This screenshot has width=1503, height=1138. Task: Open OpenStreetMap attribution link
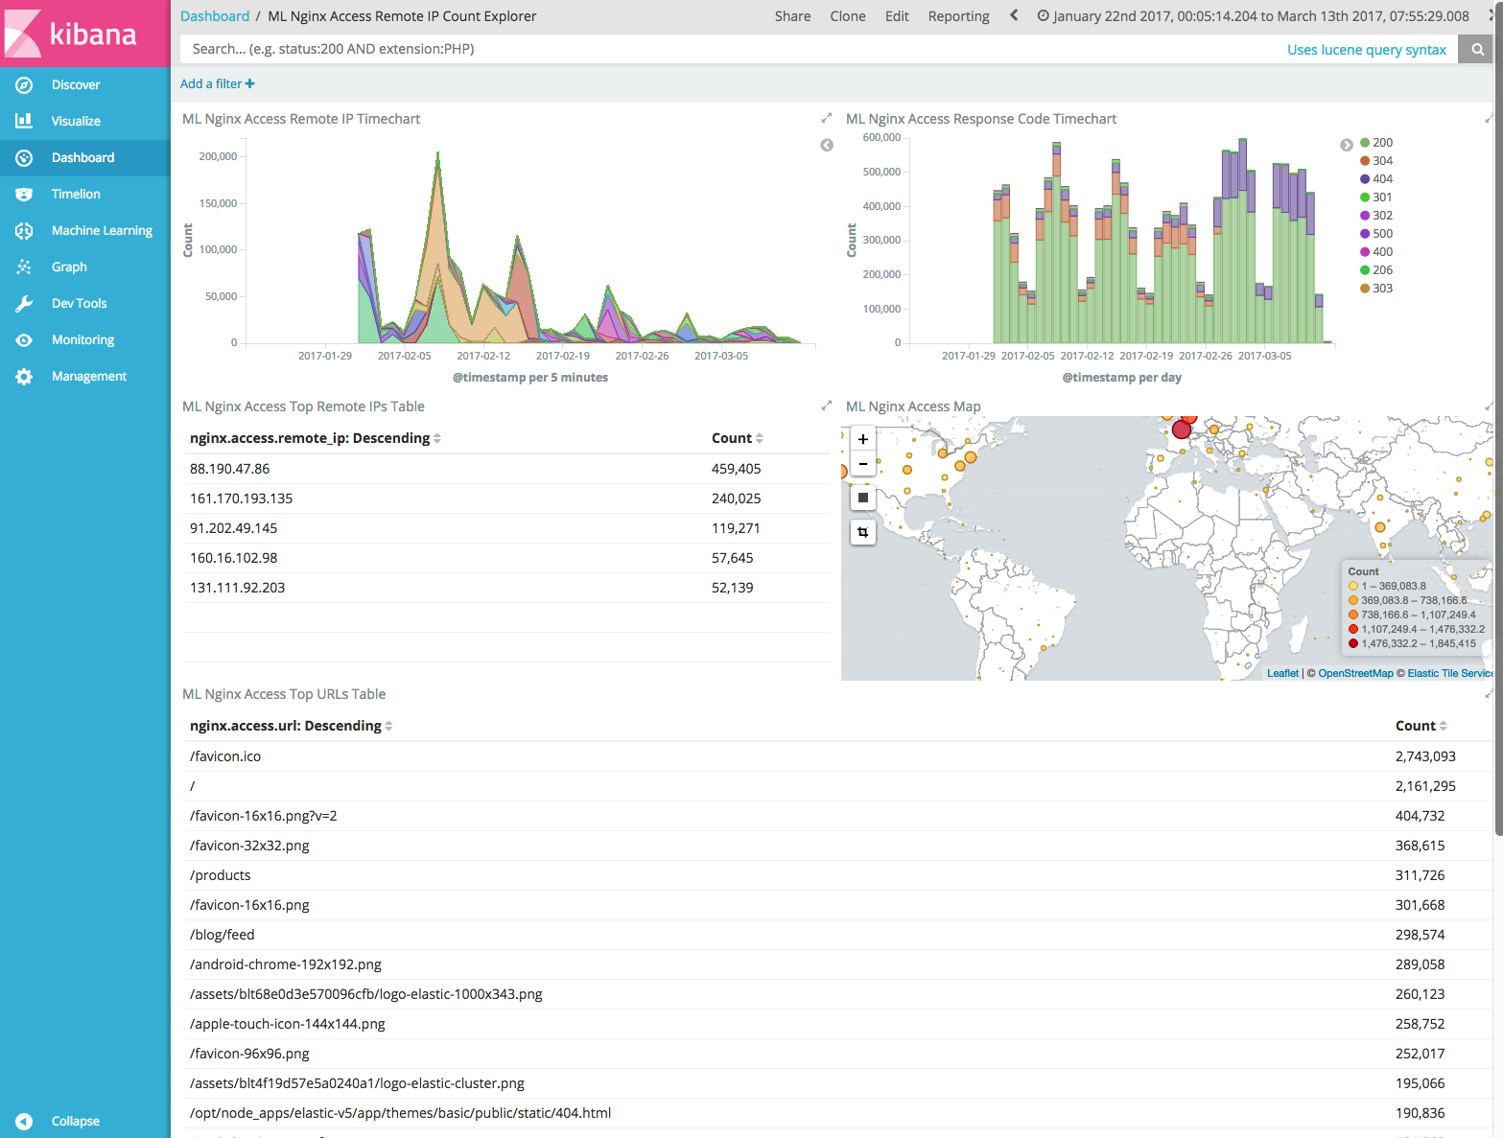coord(1355,673)
